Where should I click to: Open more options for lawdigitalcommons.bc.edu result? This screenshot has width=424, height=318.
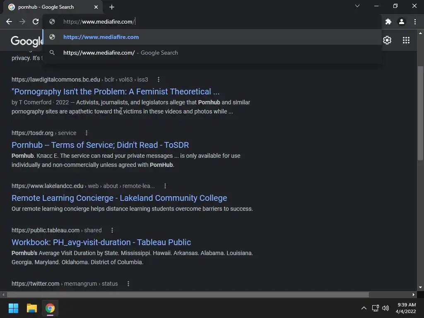click(159, 79)
